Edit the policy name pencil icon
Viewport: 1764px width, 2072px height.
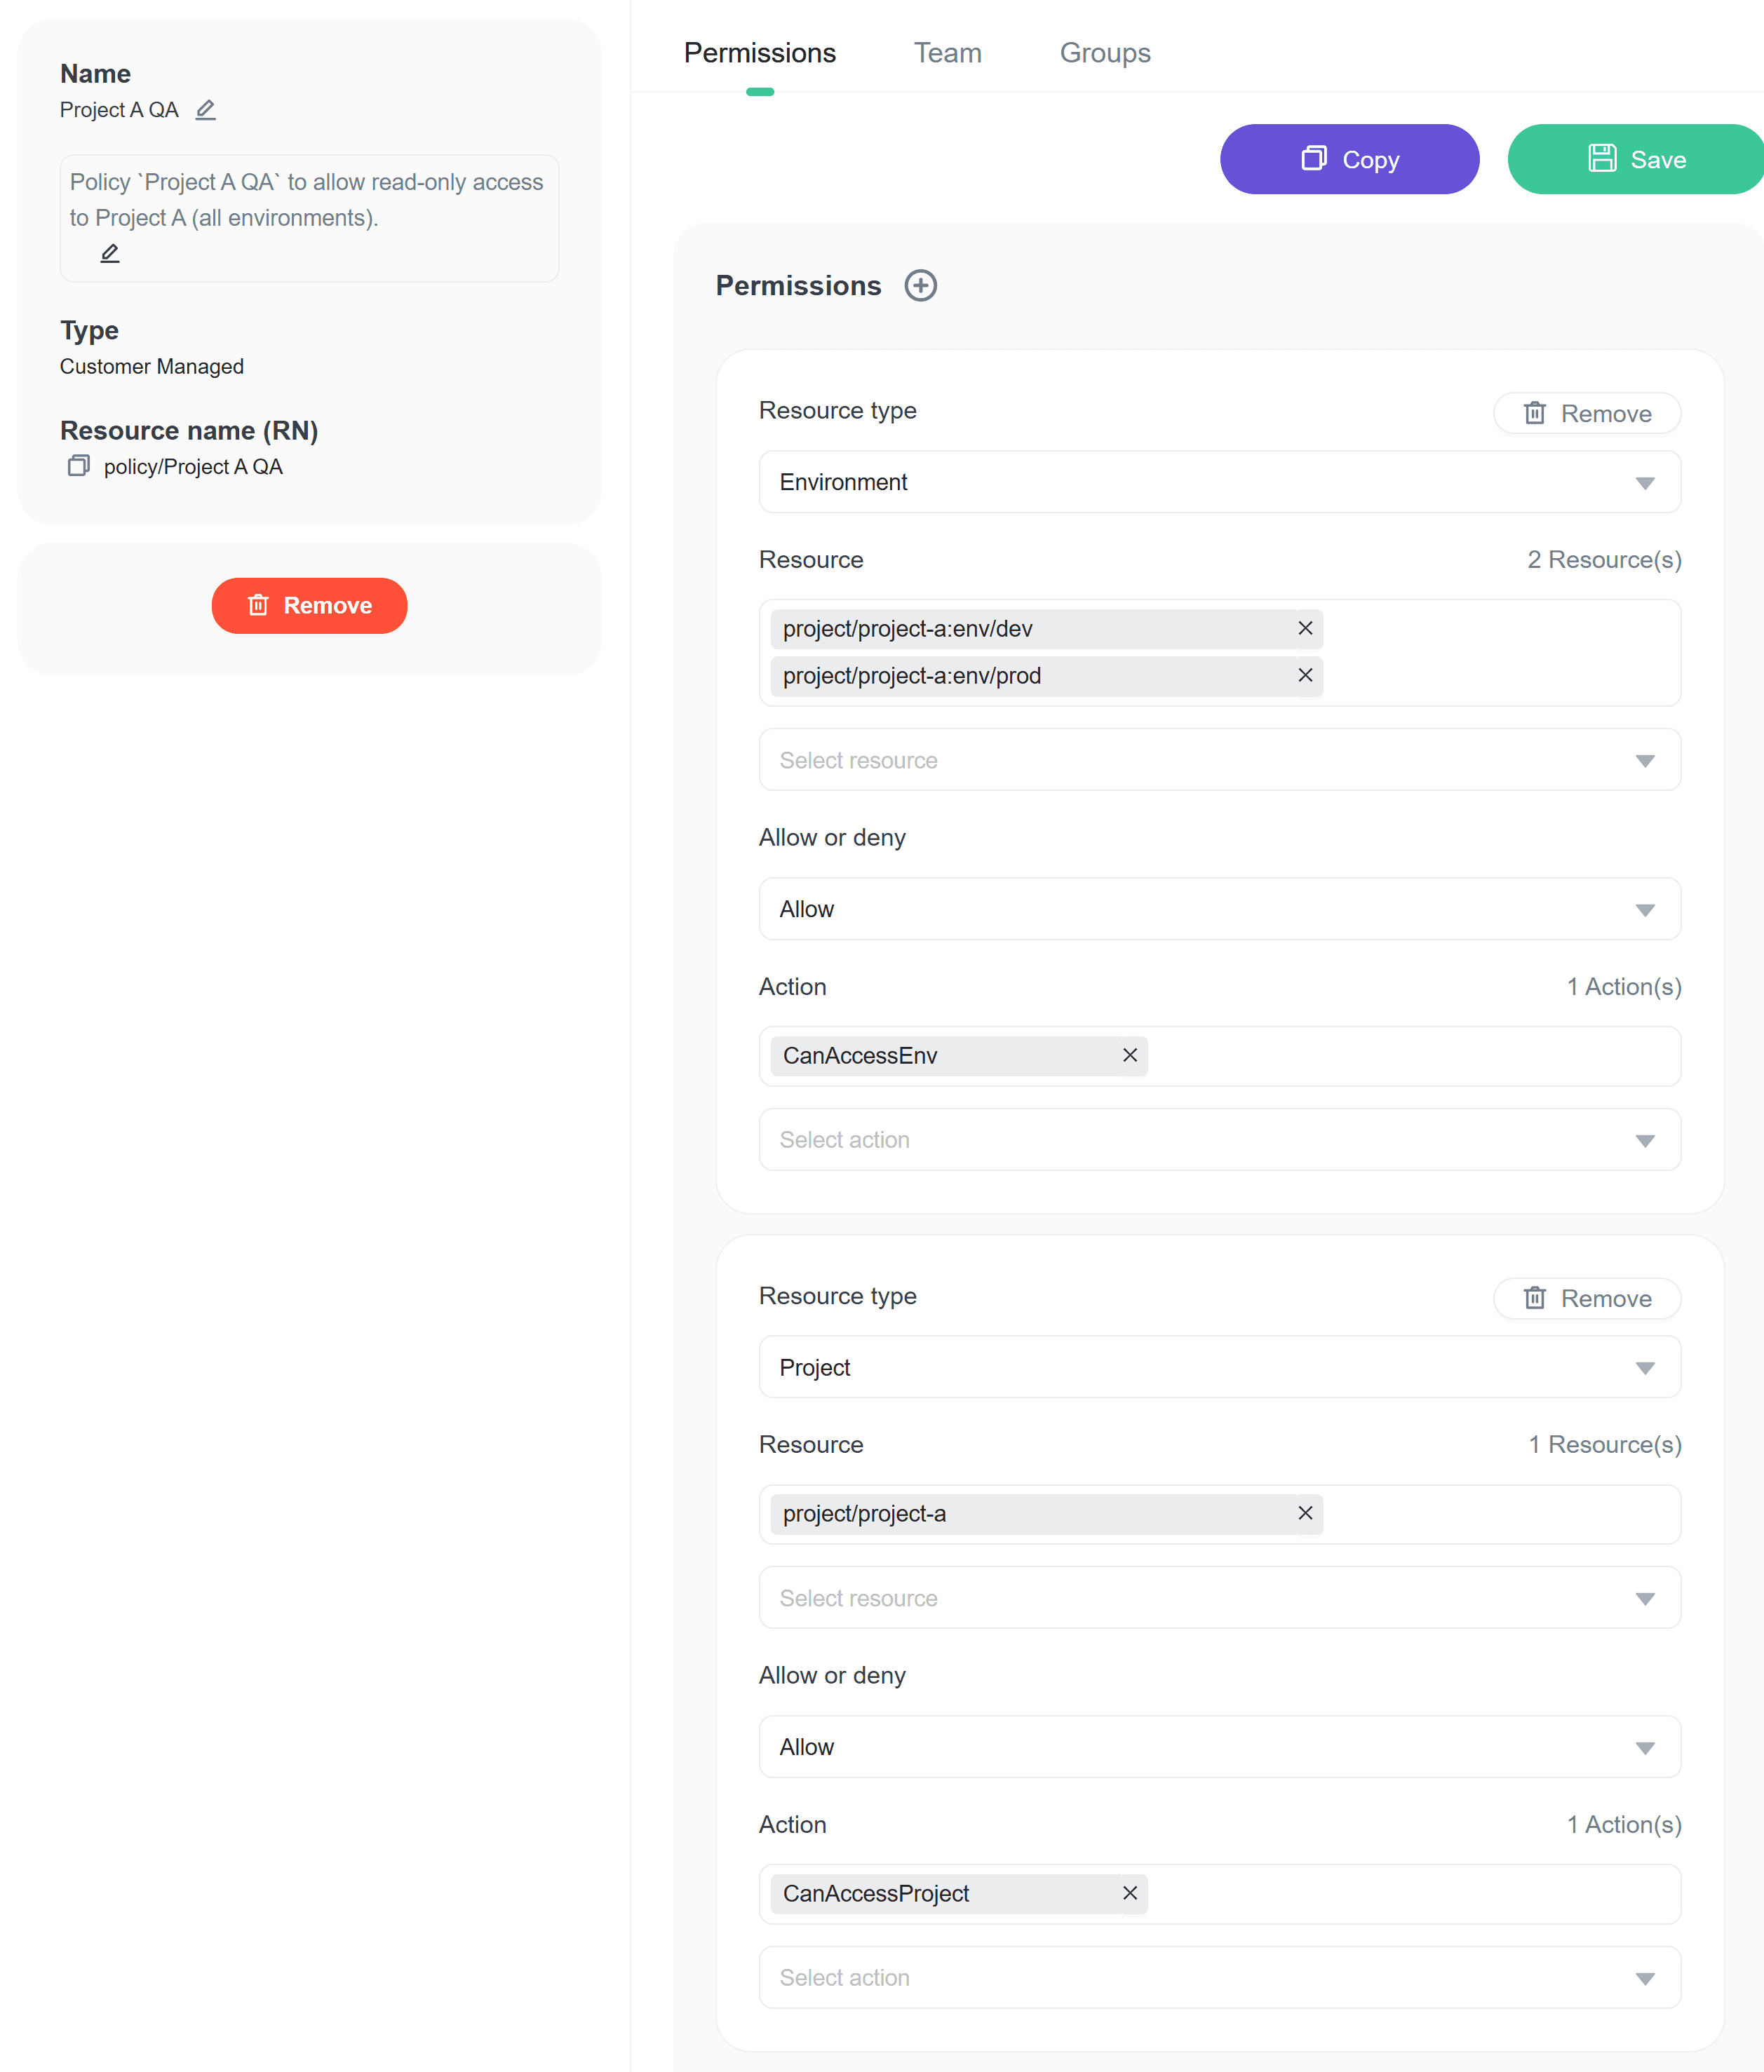[205, 110]
